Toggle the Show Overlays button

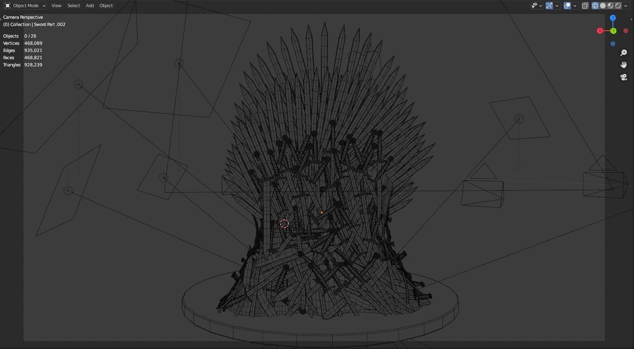[567, 6]
